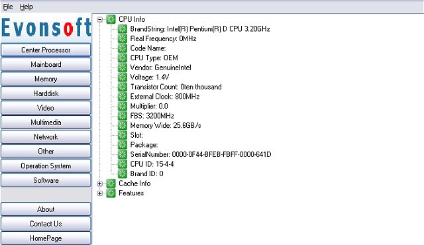View the Software section
Image resolution: width=424 pixels, height=245 pixels.
(46, 180)
